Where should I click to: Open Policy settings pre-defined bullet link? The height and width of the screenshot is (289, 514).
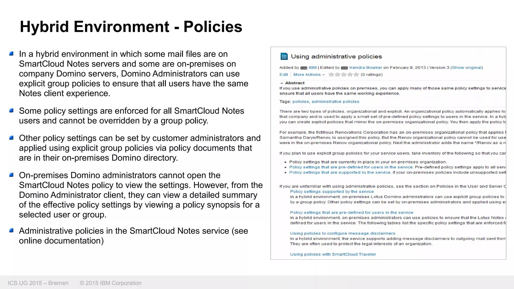pos(351,167)
